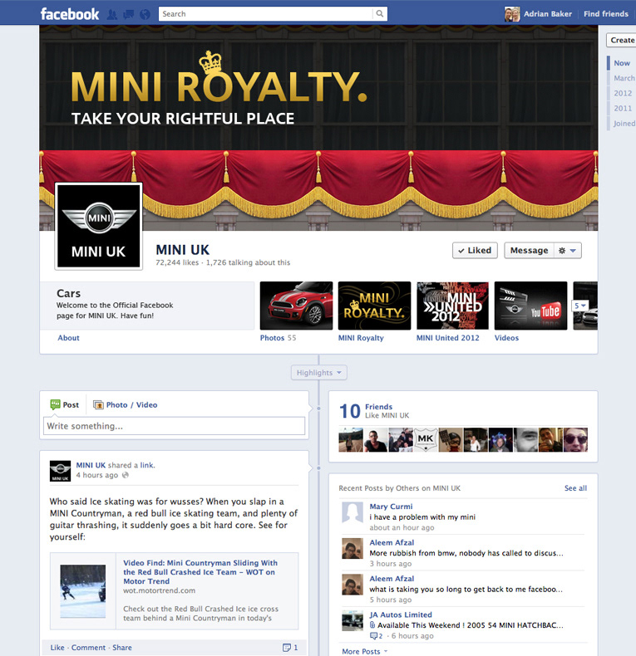Viewport: 636px width, 656px height.
Task: Click 'i have a problem with my mini'
Action: click(x=422, y=517)
